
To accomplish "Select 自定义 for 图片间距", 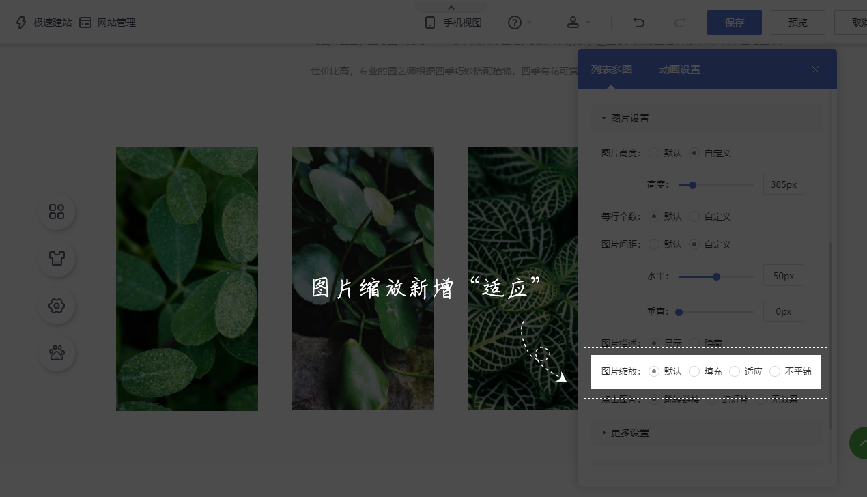I will [x=695, y=244].
